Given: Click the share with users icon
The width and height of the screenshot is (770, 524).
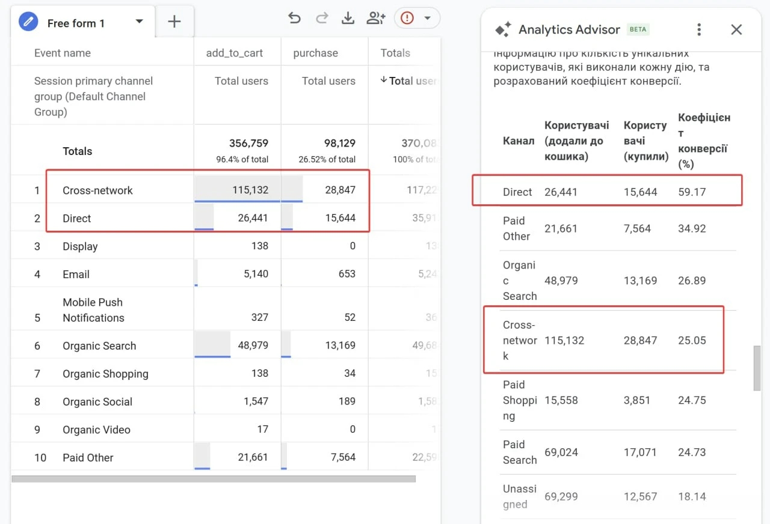Looking at the screenshot, I should 375,18.
